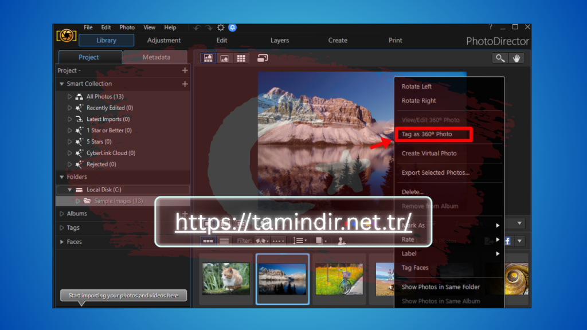The image size is (587, 330).
Task: Click the tag faces person-plus icon
Action: (342, 241)
